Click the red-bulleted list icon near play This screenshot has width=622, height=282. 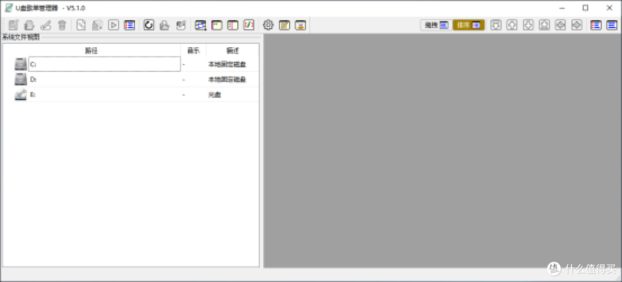point(130,25)
